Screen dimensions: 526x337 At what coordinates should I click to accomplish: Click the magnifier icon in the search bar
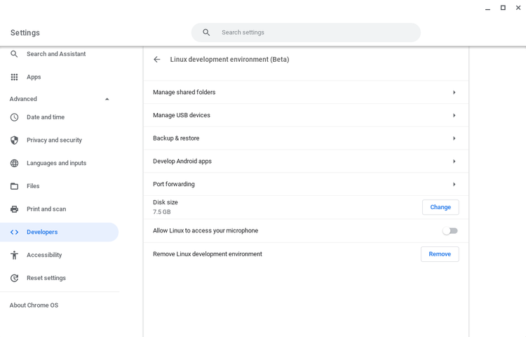click(206, 32)
